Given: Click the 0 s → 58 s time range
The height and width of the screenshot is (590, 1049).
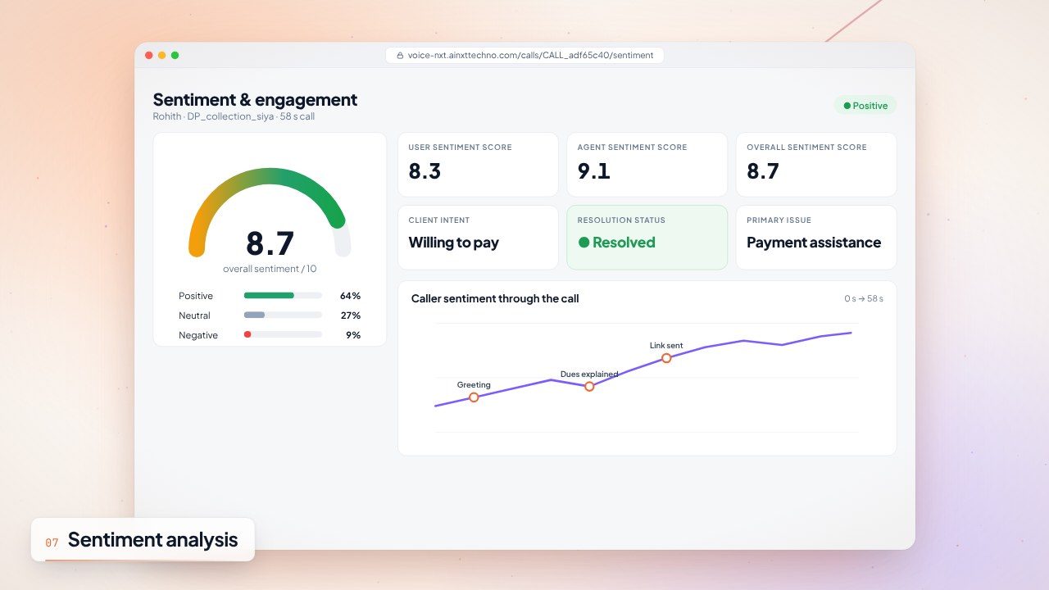Looking at the screenshot, I should tap(864, 299).
